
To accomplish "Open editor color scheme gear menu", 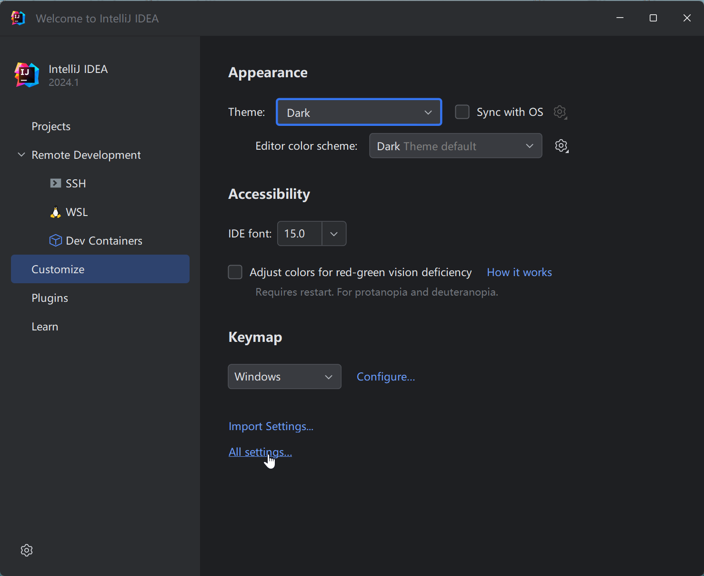I will pos(562,146).
